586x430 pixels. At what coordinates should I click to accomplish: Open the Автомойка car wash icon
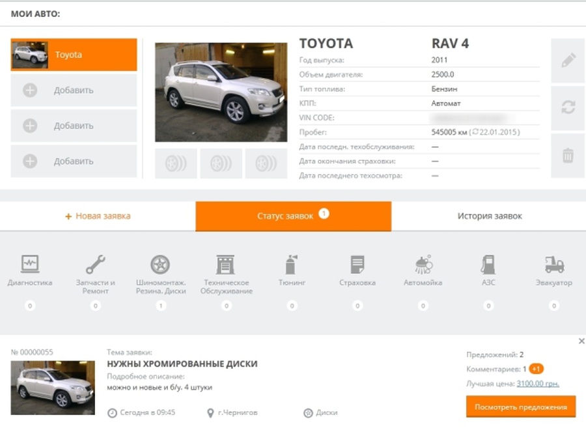point(423,264)
